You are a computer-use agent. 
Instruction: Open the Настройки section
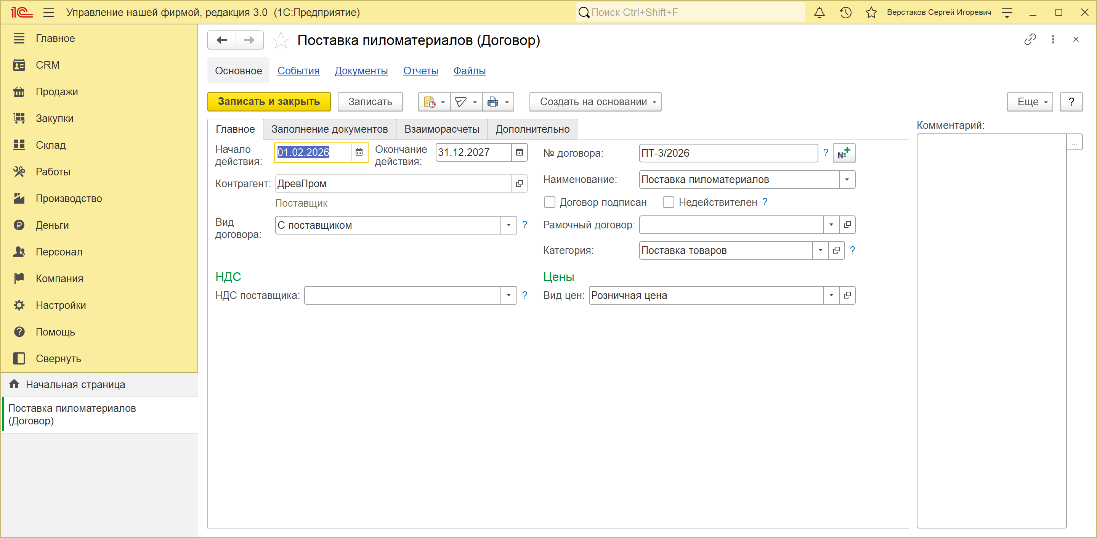pyautogui.click(x=61, y=305)
